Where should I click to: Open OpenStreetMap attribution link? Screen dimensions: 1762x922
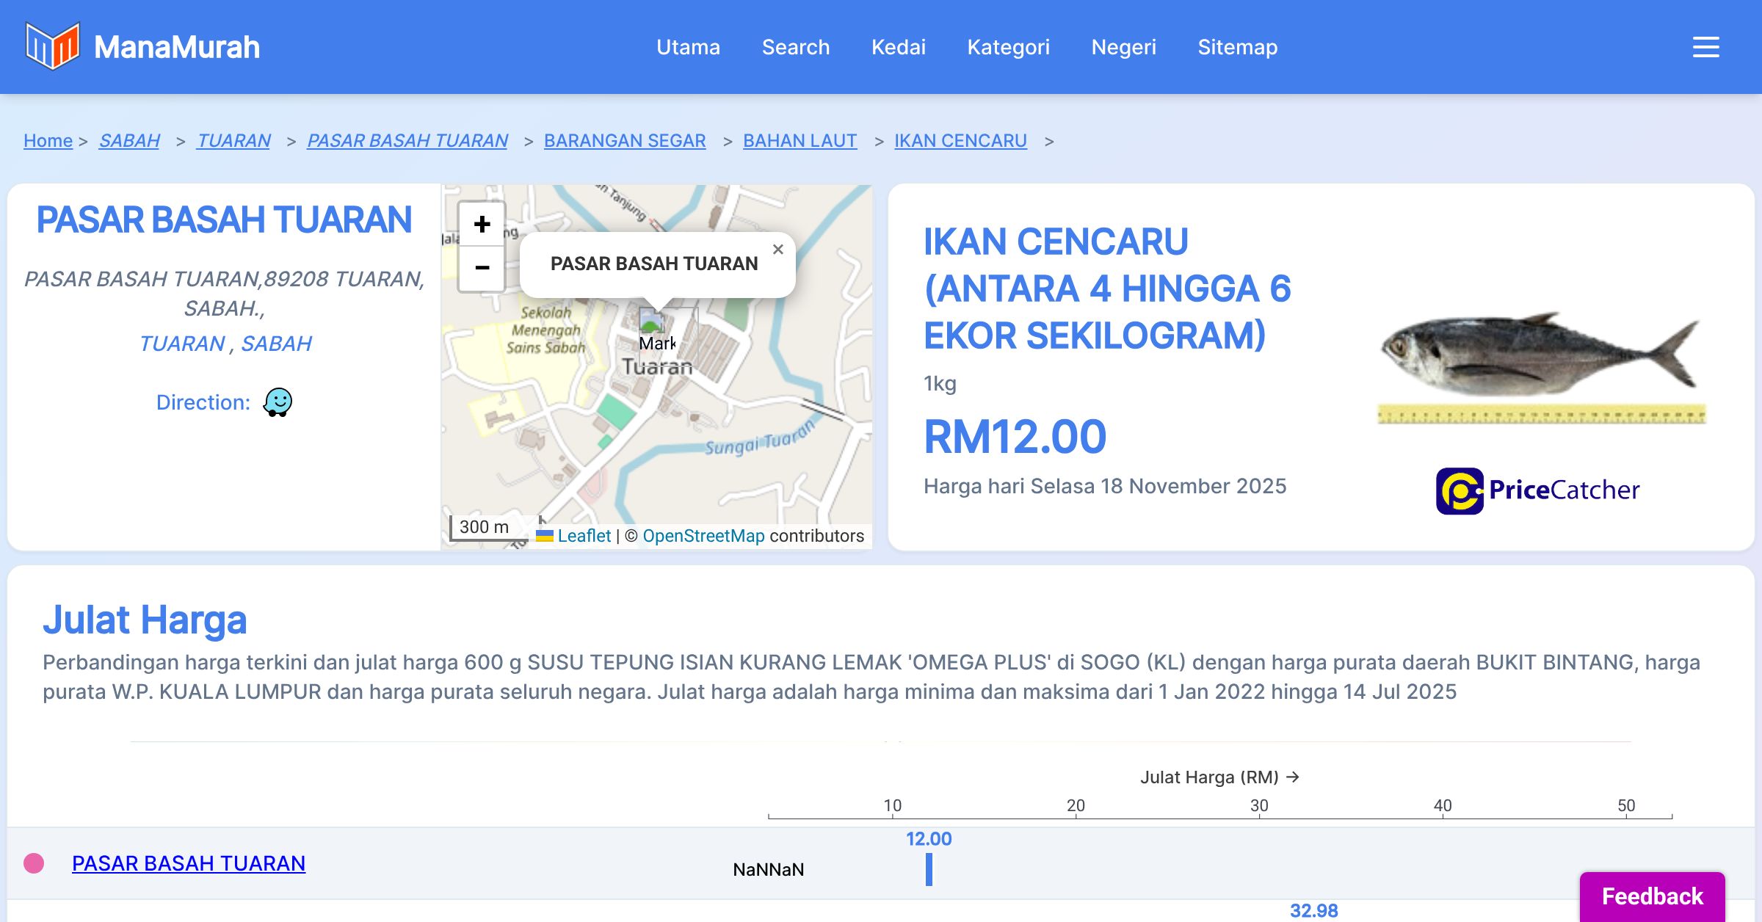pyautogui.click(x=703, y=536)
